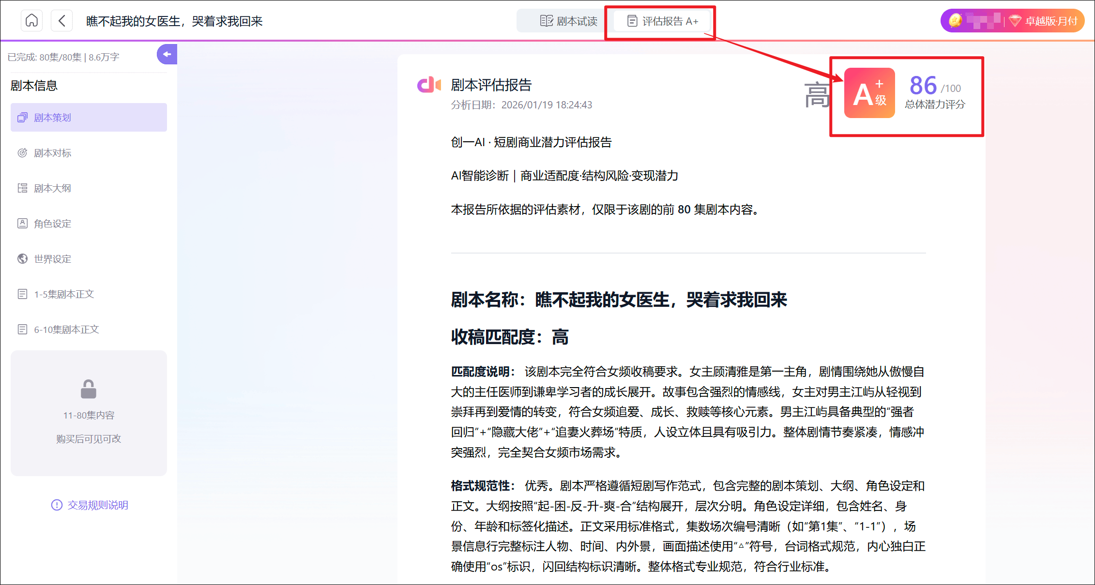Go back with the left chevron
The height and width of the screenshot is (585, 1095).
[61, 21]
